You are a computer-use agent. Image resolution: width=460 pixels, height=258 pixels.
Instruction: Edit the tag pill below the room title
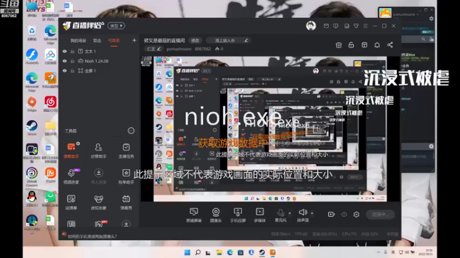click(x=154, y=49)
